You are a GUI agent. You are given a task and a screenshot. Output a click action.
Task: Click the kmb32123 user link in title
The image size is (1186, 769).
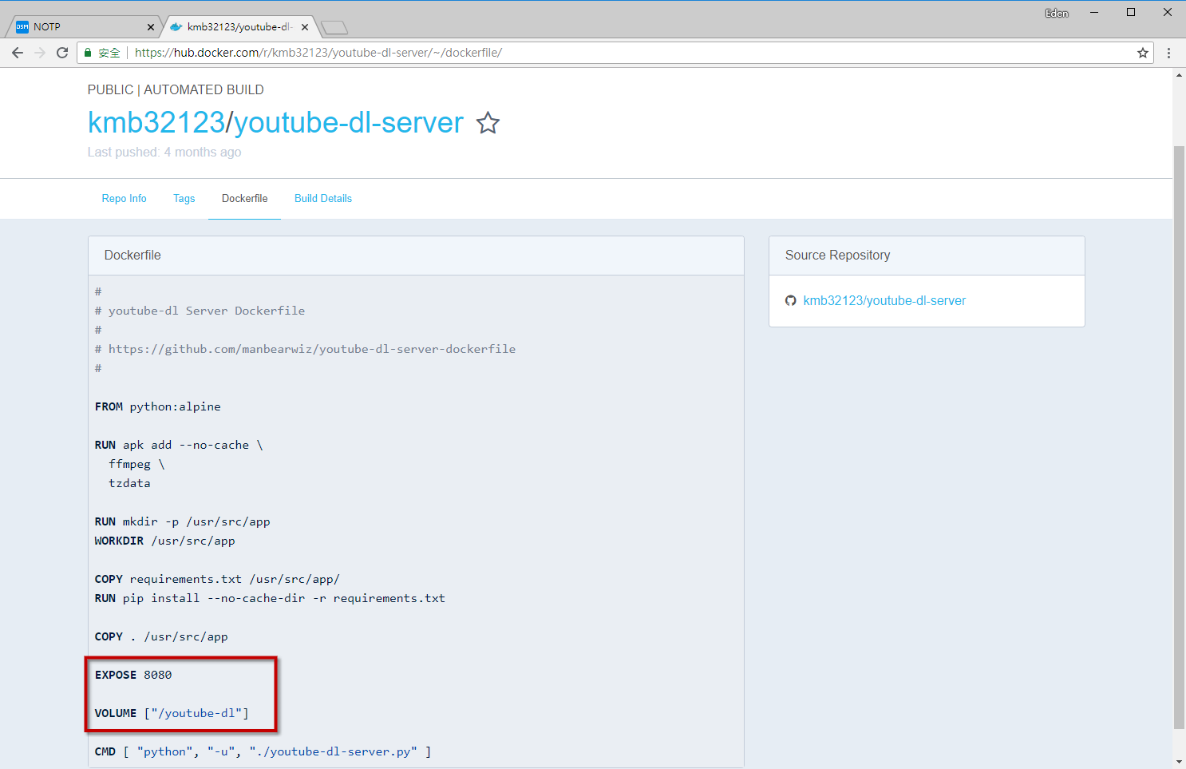tap(156, 122)
